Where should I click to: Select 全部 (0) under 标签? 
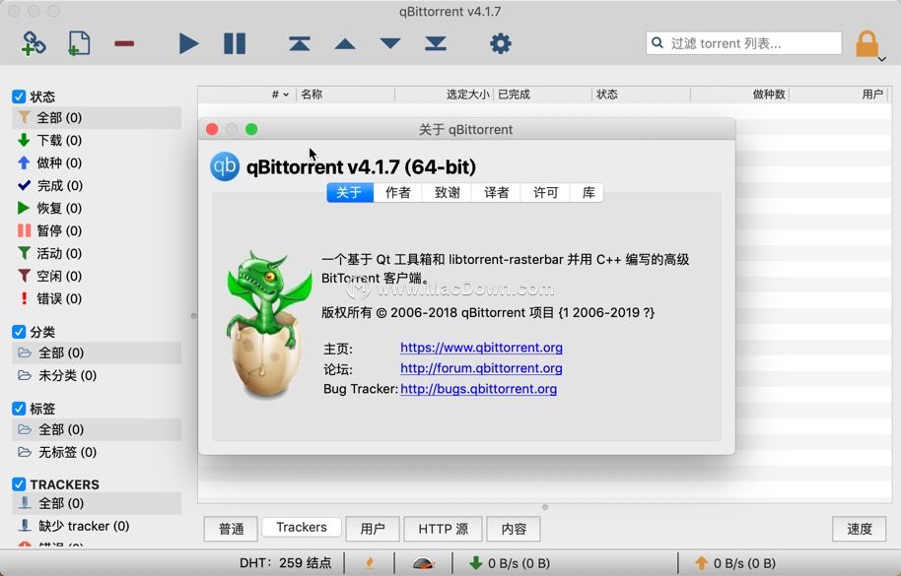(97, 429)
